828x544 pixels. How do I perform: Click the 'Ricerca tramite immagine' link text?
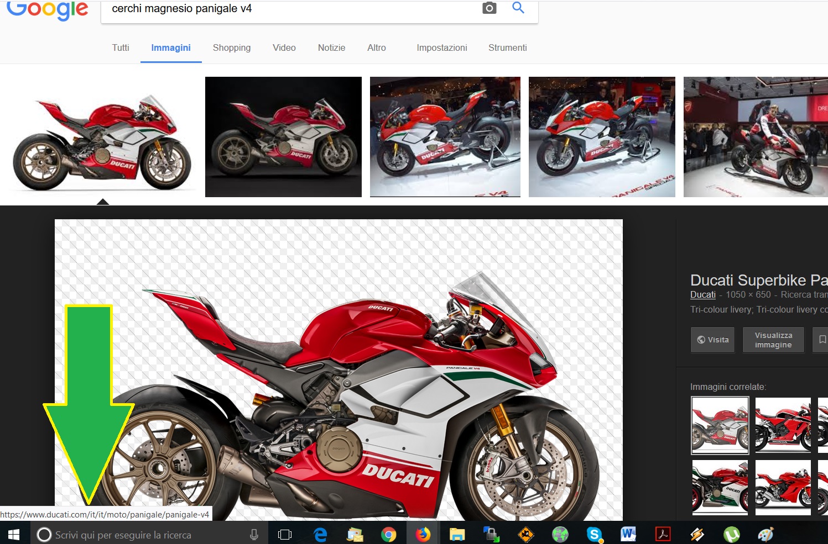804,295
